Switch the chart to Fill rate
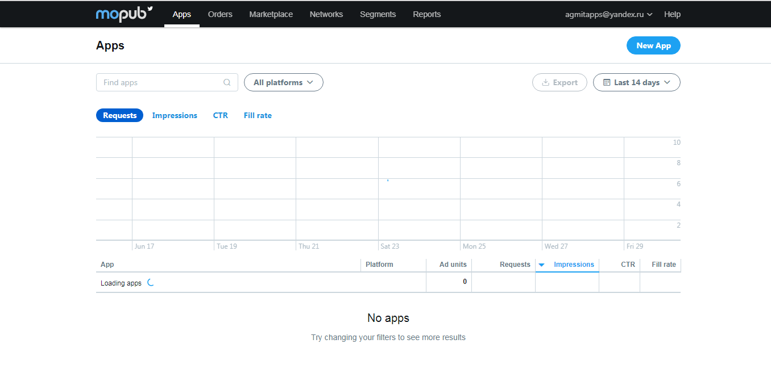This screenshot has height=377, width=771. (x=258, y=115)
